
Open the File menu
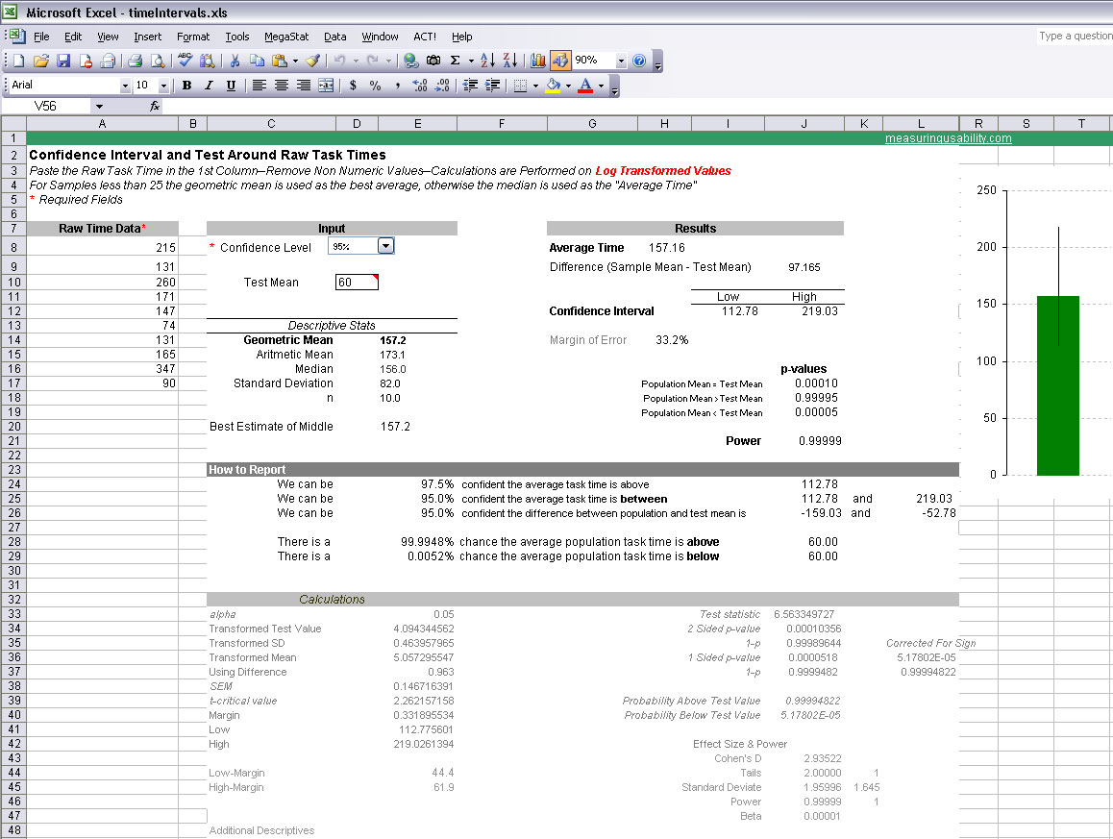41,37
